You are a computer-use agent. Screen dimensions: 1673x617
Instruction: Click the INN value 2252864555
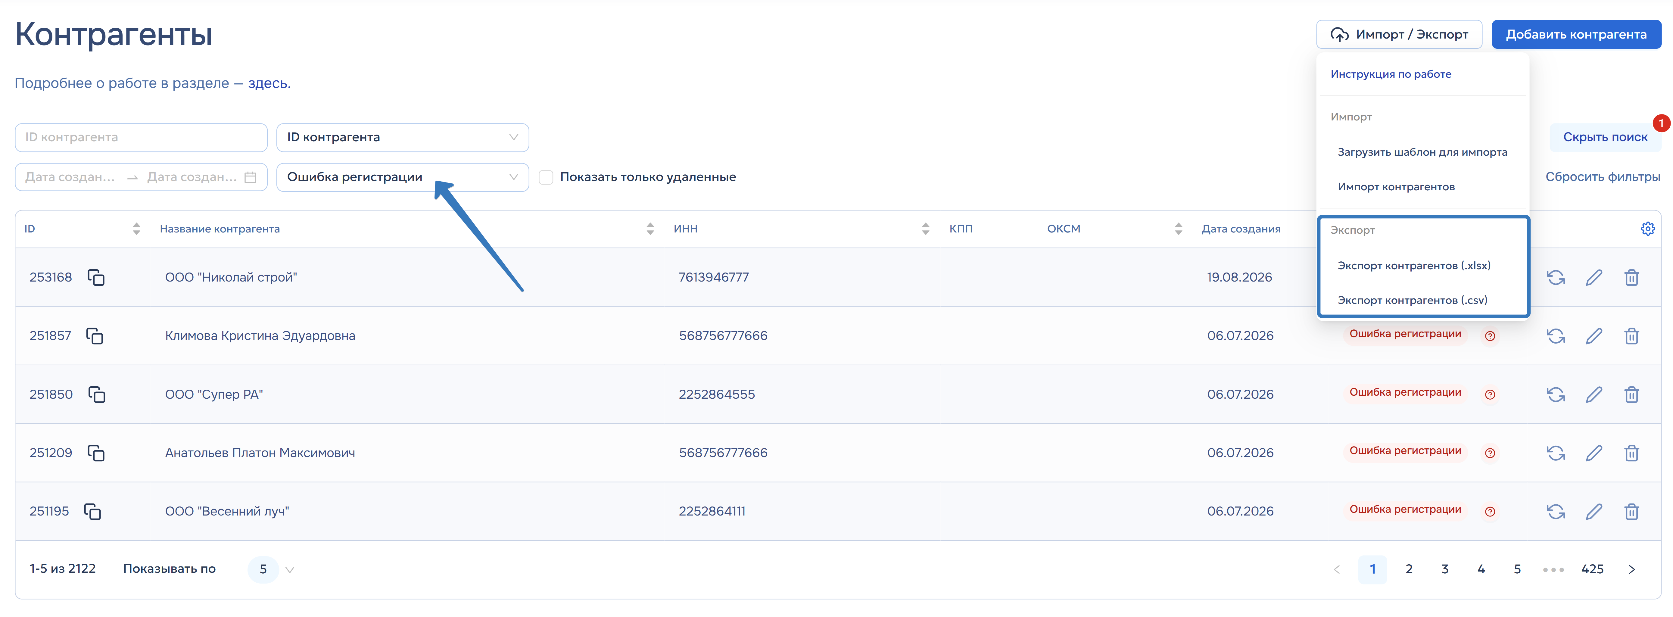pyautogui.click(x=716, y=394)
